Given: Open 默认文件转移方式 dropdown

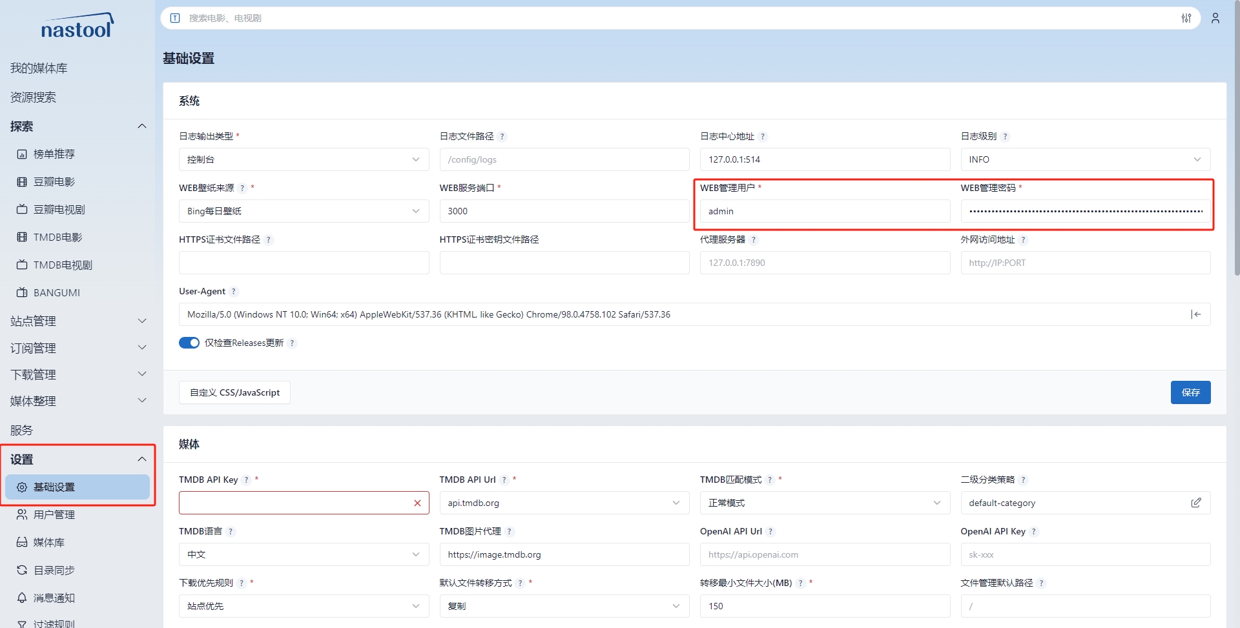Looking at the screenshot, I should pyautogui.click(x=564, y=606).
